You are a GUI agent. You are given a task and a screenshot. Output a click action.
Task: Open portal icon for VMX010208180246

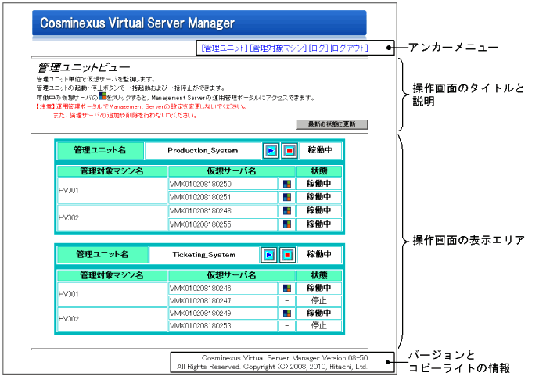287,288
